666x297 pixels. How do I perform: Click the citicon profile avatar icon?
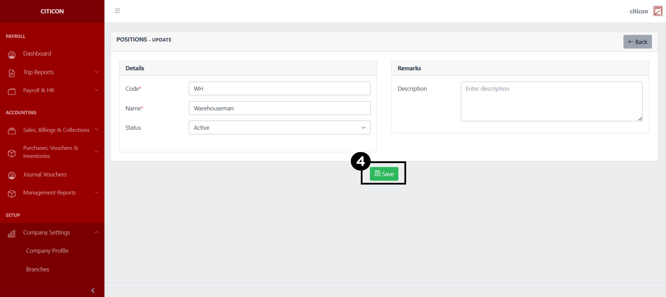[658, 11]
